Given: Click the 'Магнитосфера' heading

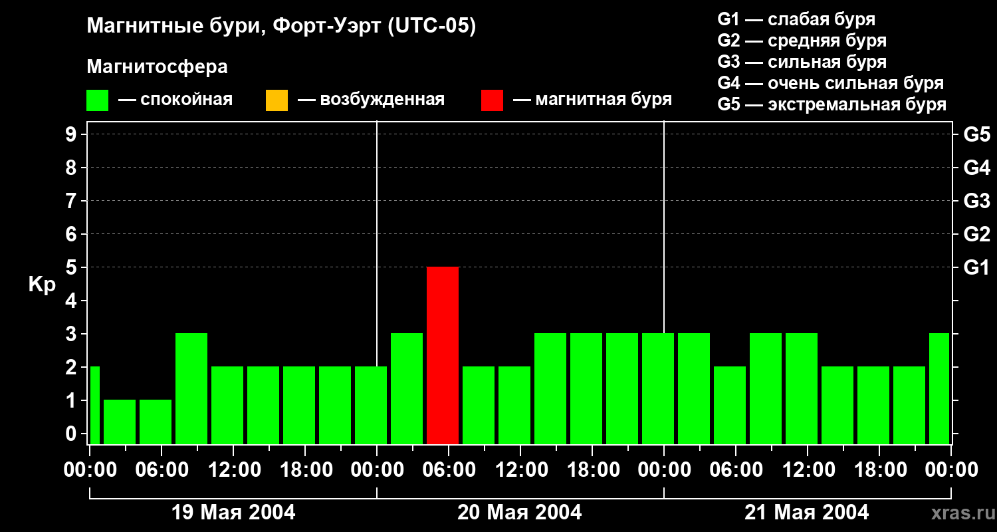Looking at the screenshot, I should 158,67.
